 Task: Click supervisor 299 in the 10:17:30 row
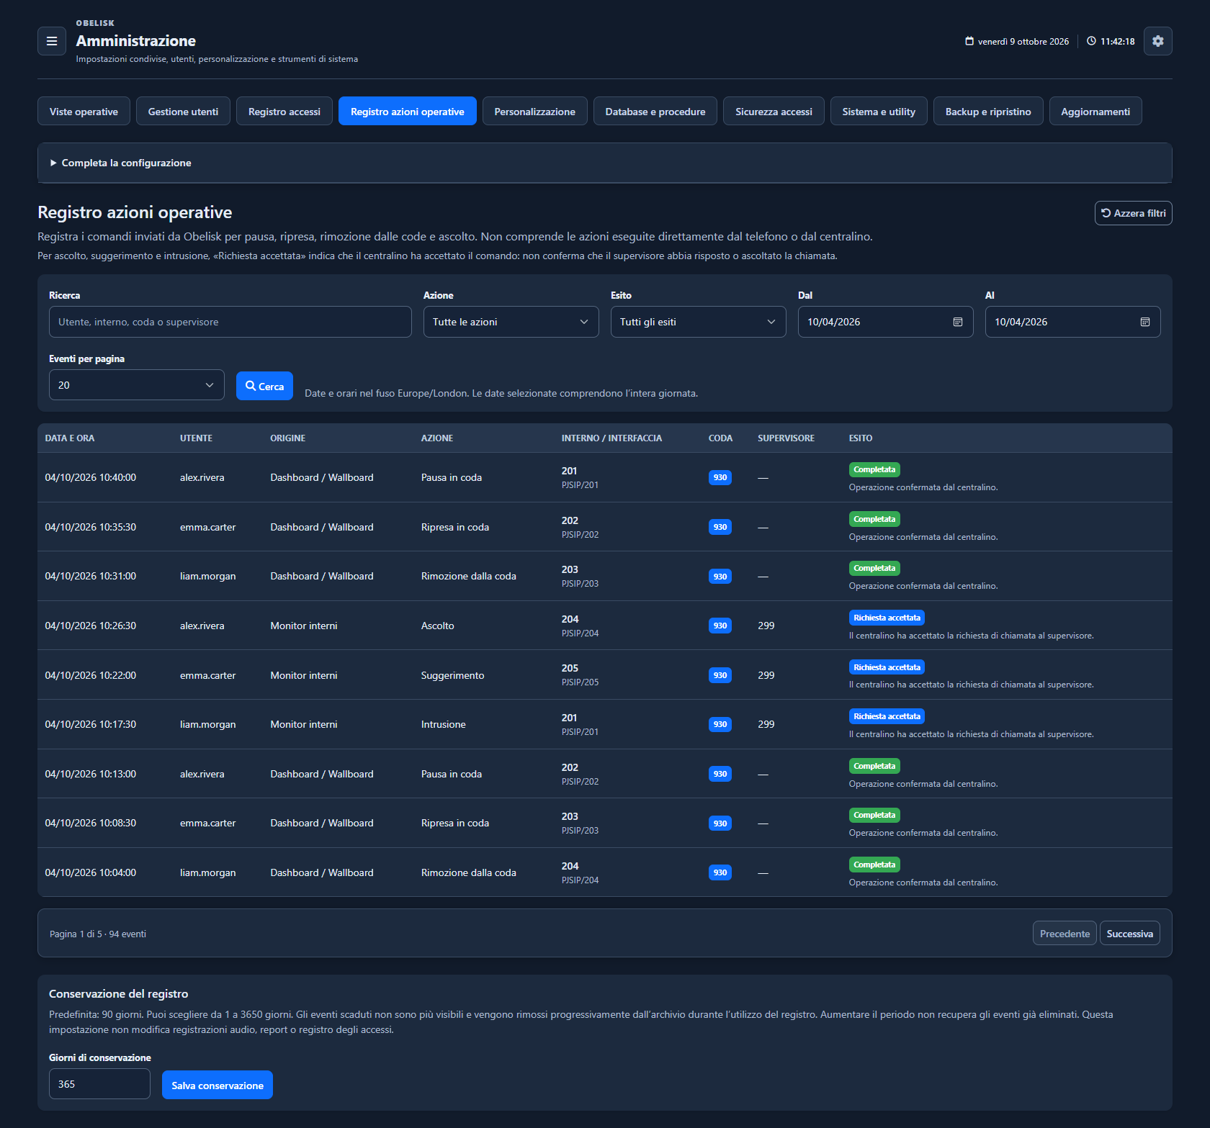766,724
